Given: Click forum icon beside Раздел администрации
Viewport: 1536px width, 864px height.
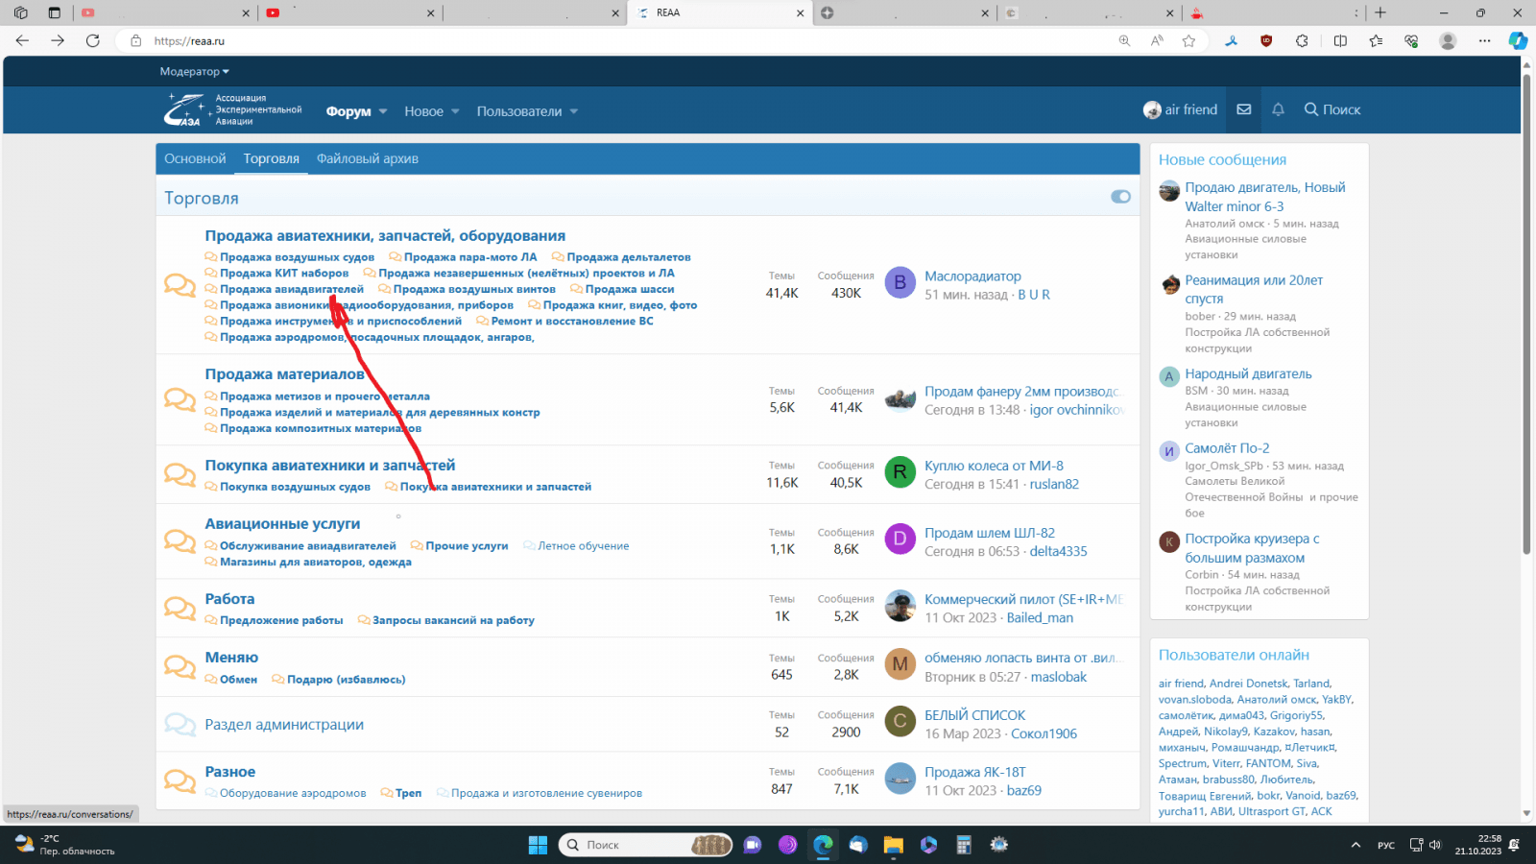Looking at the screenshot, I should pos(180,724).
